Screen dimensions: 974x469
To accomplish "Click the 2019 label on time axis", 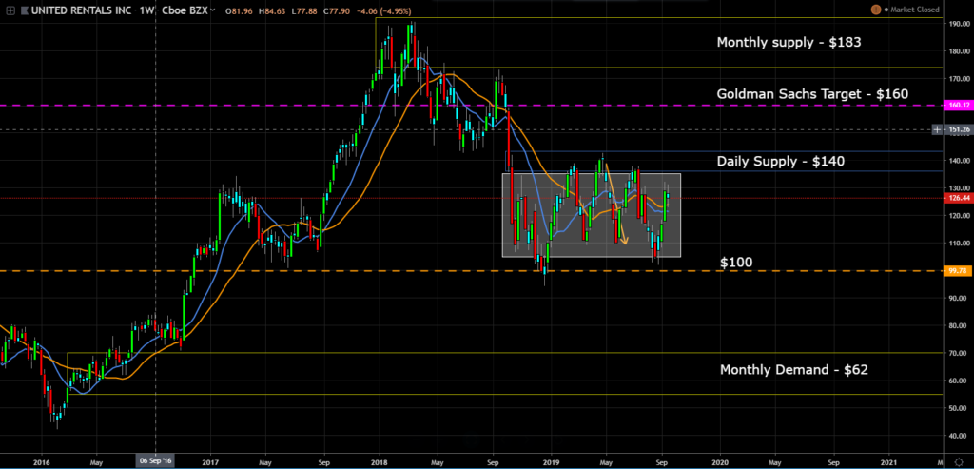I will coord(552,462).
